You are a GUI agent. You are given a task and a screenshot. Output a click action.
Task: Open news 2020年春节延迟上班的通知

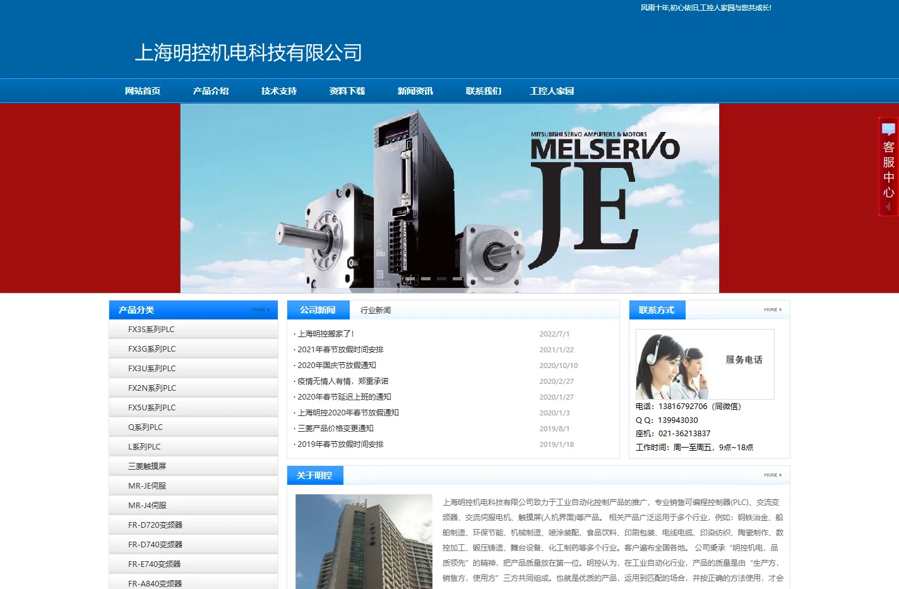[344, 397]
